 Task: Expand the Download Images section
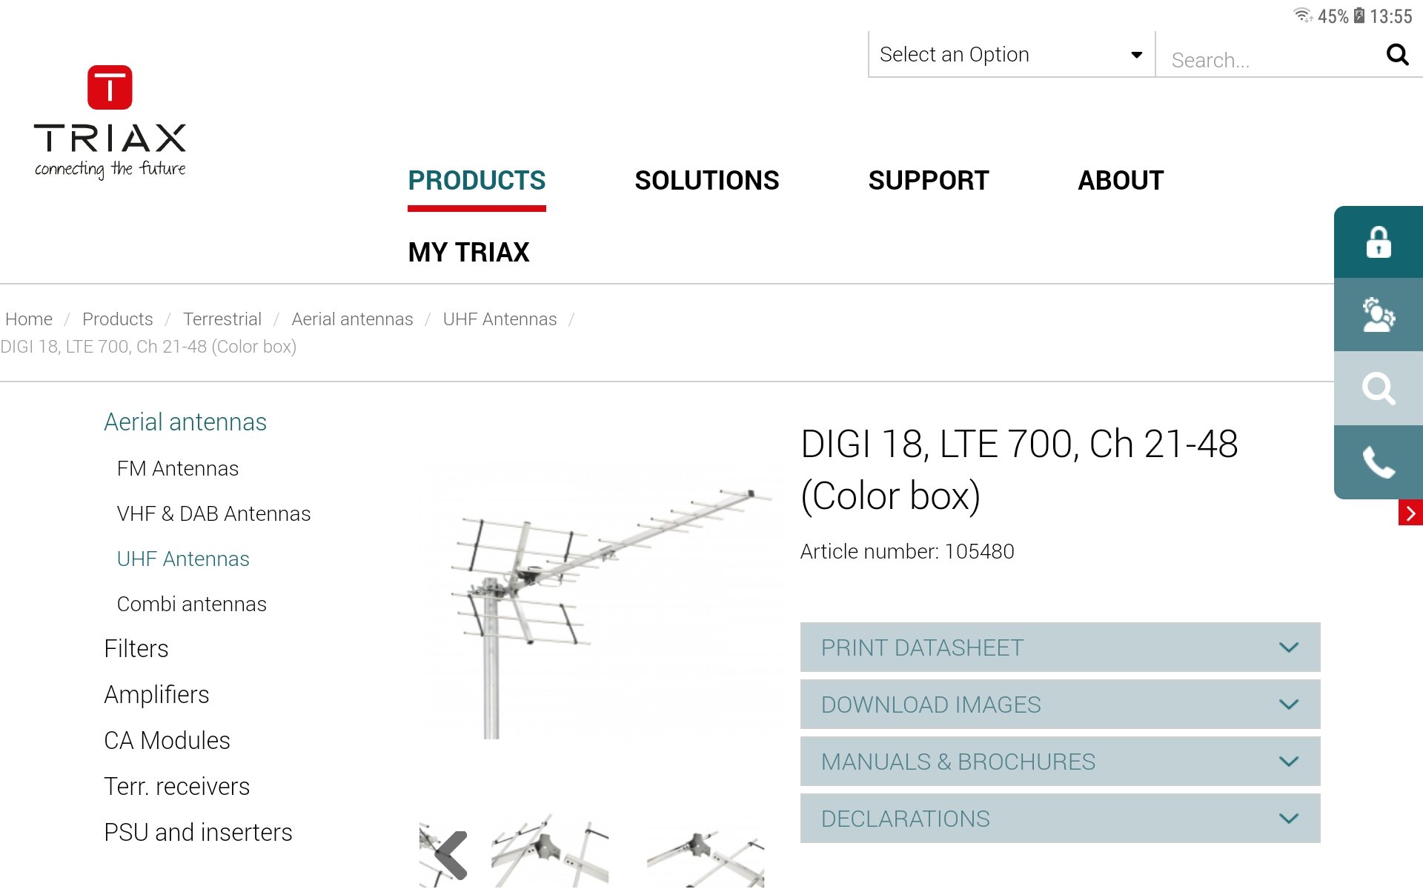(x=1060, y=705)
